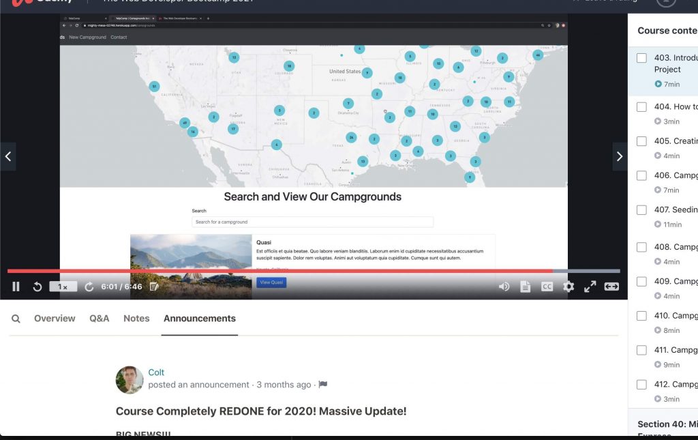698x440 pixels.
Task: Select the Announcements tab
Action: coord(200,319)
